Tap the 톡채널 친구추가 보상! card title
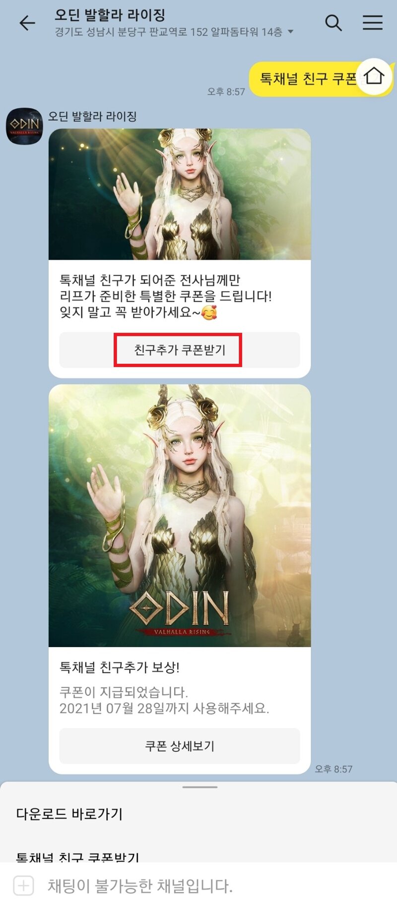The height and width of the screenshot is (909, 397). [120, 667]
